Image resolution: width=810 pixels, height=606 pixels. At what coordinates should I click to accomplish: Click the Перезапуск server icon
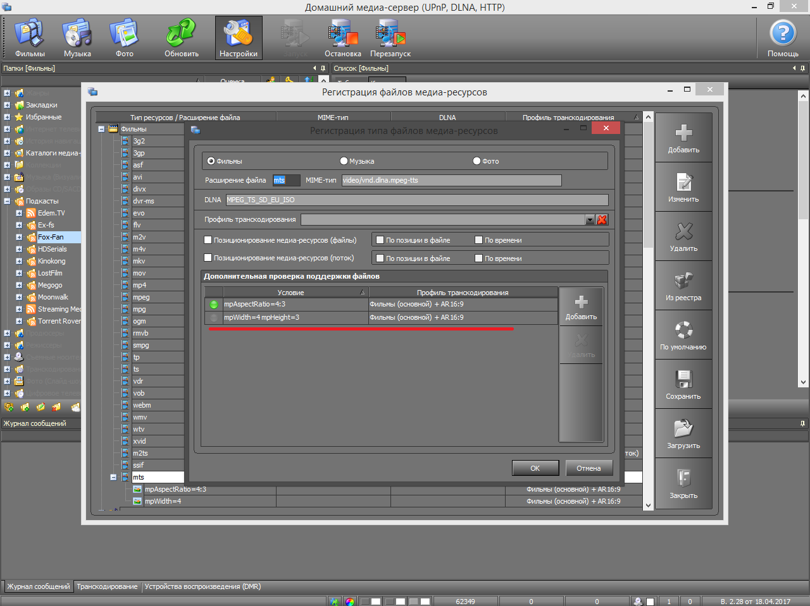coord(390,38)
